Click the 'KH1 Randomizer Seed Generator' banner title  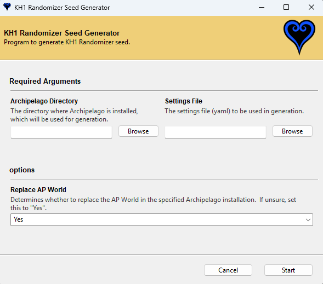pos(62,33)
